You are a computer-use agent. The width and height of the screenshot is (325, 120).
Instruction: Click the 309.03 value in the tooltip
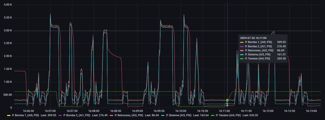point(280,42)
